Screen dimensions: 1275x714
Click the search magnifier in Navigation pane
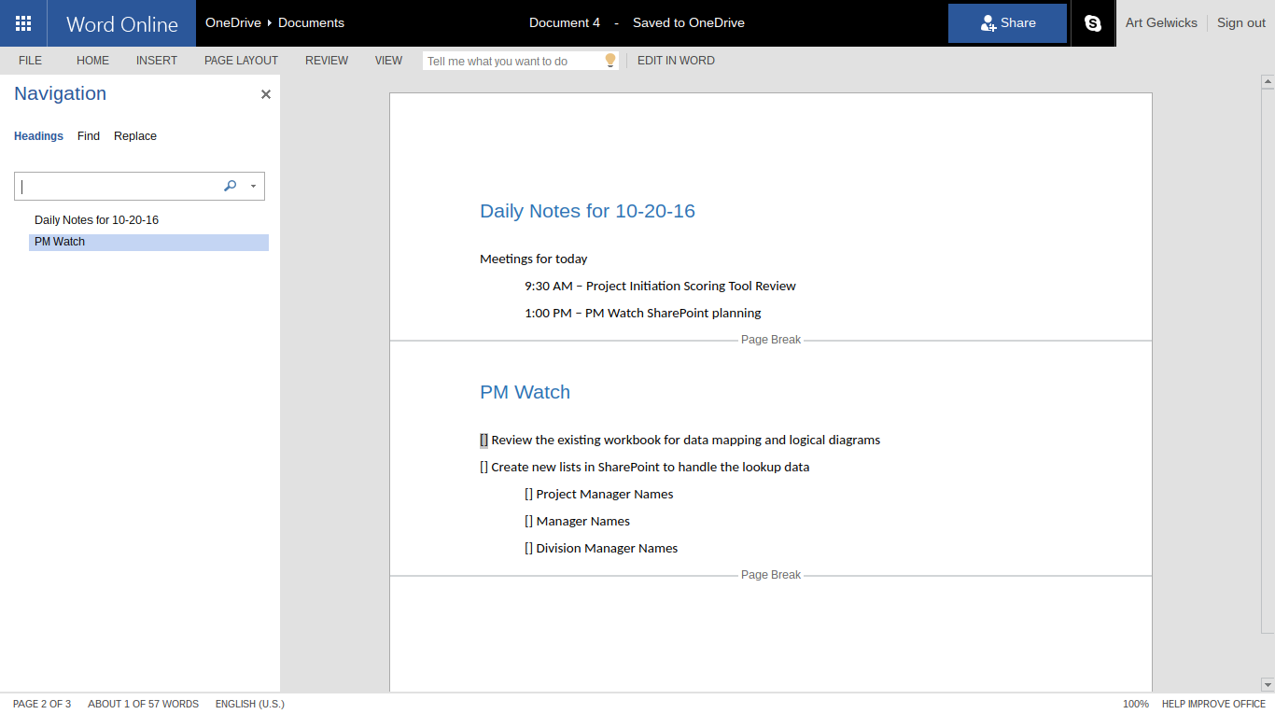coord(231,186)
